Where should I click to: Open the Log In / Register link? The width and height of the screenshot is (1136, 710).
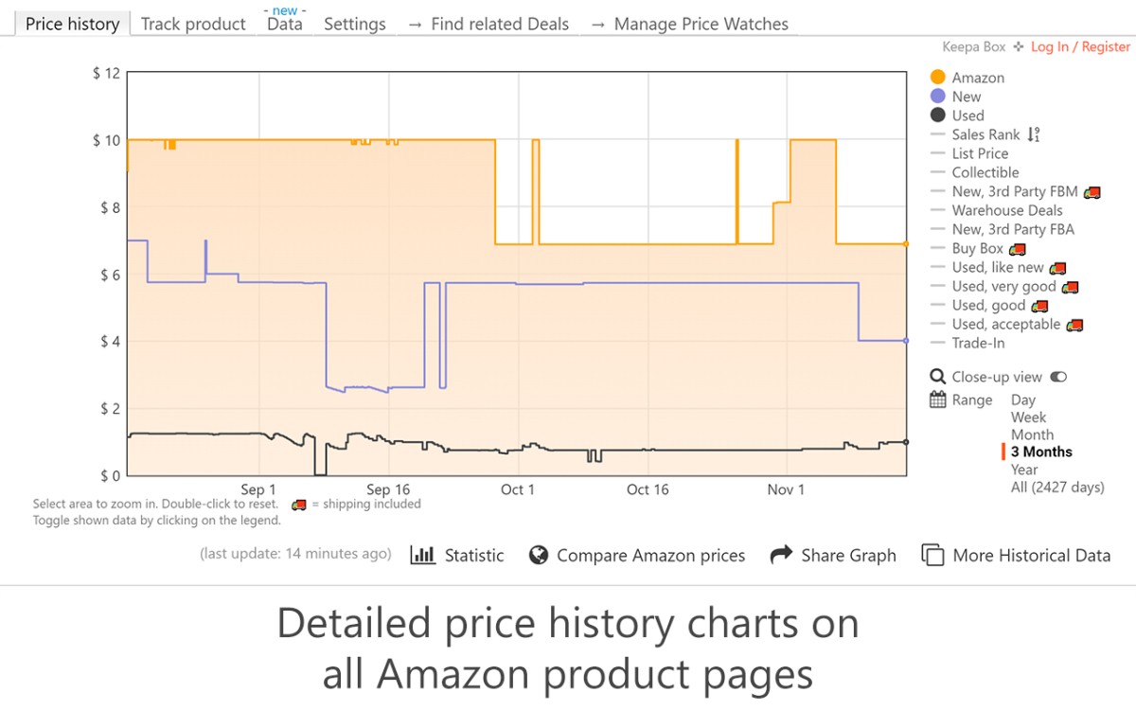pyautogui.click(x=1080, y=46)
